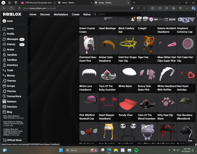The width and height of the screenshot is (197, 154).
Task: Click the Robux balance icon
Action: point(151,20)
